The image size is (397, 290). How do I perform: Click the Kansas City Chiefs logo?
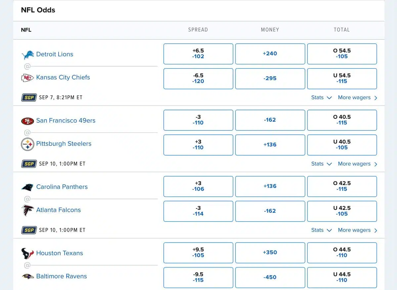coord(28,78)
